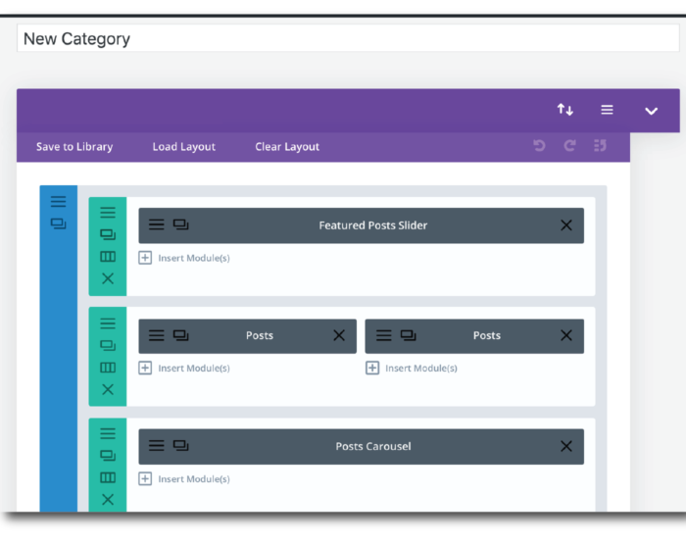This screenshot has height=546, width=686.
Task: Click the sort arrows icon in purple header
Action: (x=565, y=110)
